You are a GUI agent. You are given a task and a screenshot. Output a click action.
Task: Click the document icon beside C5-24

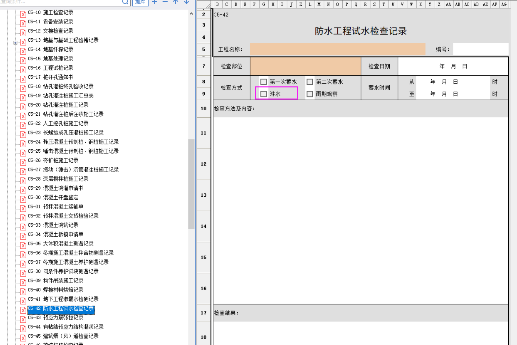point(23,144)
